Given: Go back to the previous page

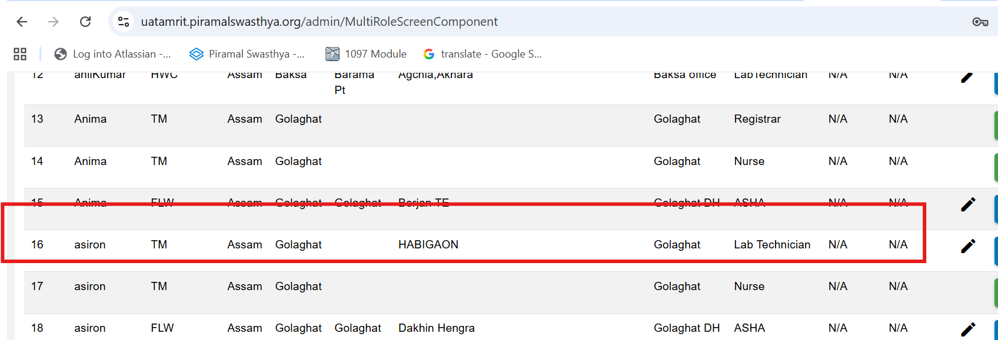Looking at the screenshot, I should coord(22,22).
